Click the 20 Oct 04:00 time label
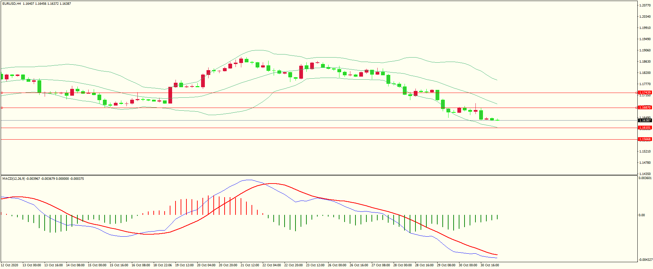The width and height of the screenshot is (653, 269). coord(206,265)
